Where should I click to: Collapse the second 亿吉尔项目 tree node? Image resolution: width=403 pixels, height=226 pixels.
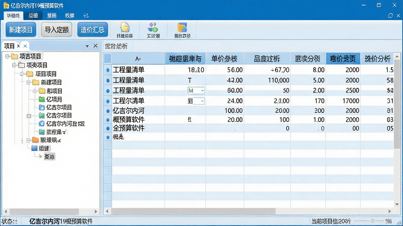[29, 116]
